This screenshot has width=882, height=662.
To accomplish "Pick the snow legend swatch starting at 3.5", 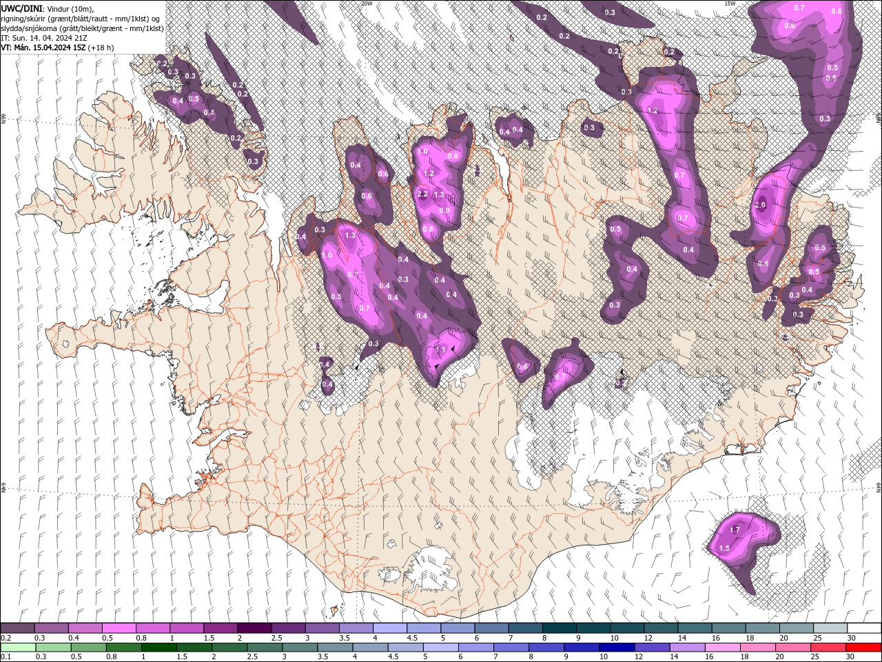I will click(355, 628).
